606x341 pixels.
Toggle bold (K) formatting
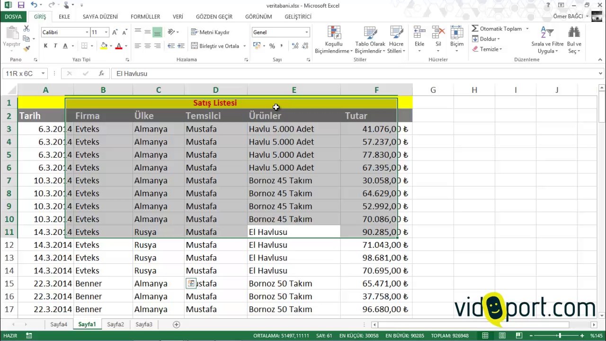[45, 46]
